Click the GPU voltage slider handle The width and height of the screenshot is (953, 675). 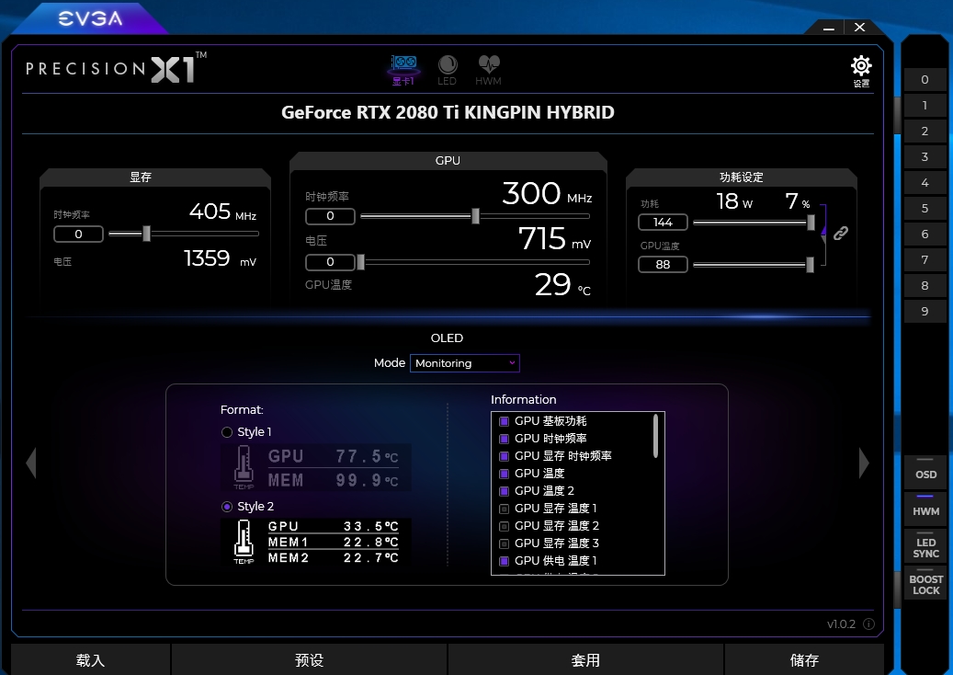tap(361, 262)
